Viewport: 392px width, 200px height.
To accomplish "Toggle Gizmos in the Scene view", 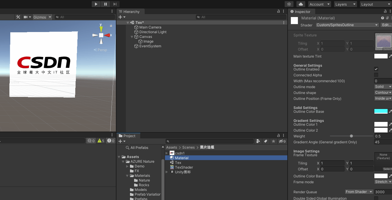I will pos(40,17).
